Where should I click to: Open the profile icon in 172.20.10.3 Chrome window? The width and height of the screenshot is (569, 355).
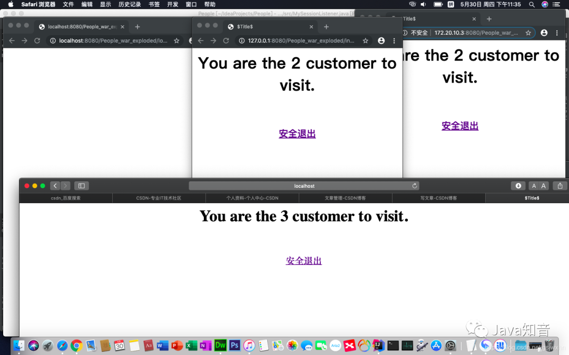[544, 33]
